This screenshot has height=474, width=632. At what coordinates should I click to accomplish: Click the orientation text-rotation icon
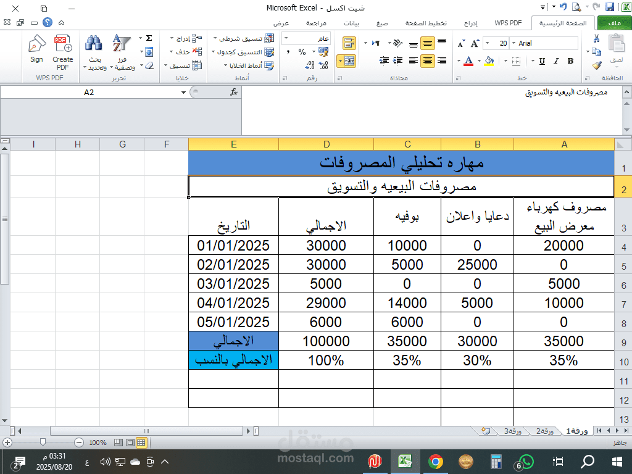click(397, 43)
